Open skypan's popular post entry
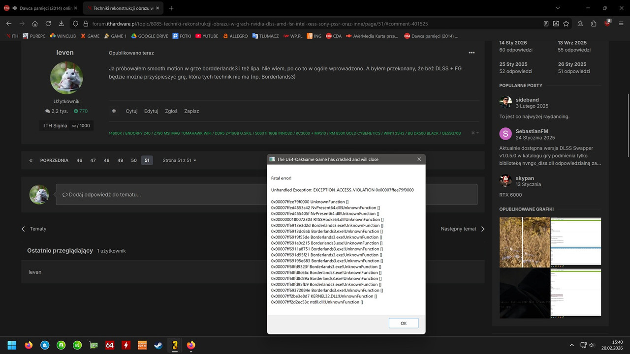 525,178
